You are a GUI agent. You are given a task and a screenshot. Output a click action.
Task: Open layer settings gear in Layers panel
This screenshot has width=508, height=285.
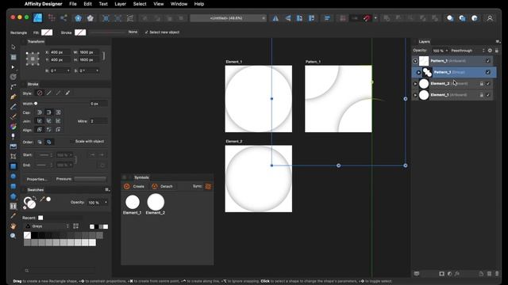tap(490, 51)
